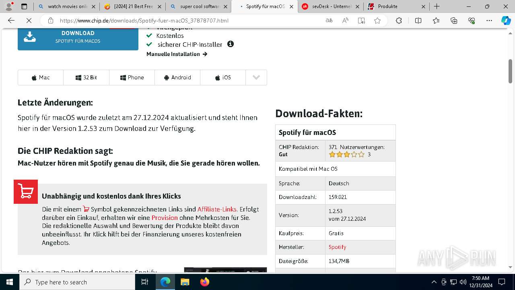Click the Sprache value Deutsch
The height and width of the screenshot is (290, 515).
(339, 183)
